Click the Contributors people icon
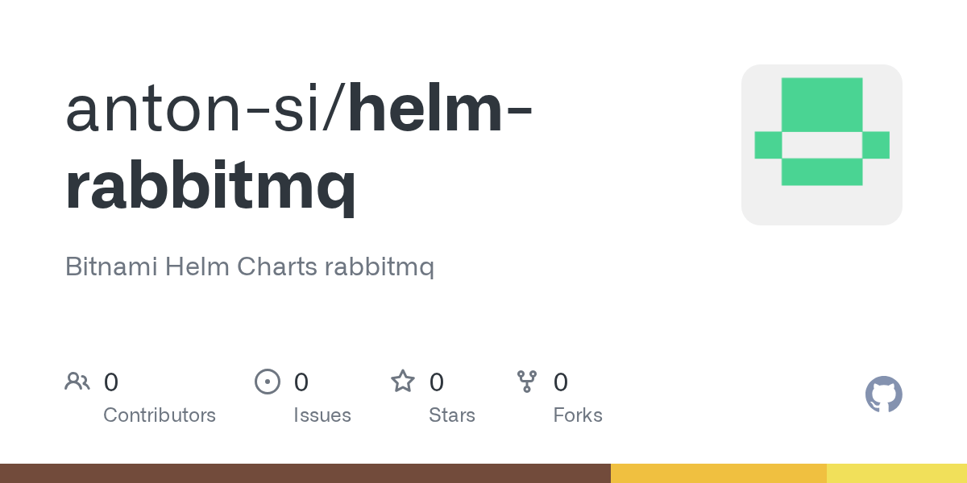The width and height of the screenshot is (967, 483). [77, 381]
